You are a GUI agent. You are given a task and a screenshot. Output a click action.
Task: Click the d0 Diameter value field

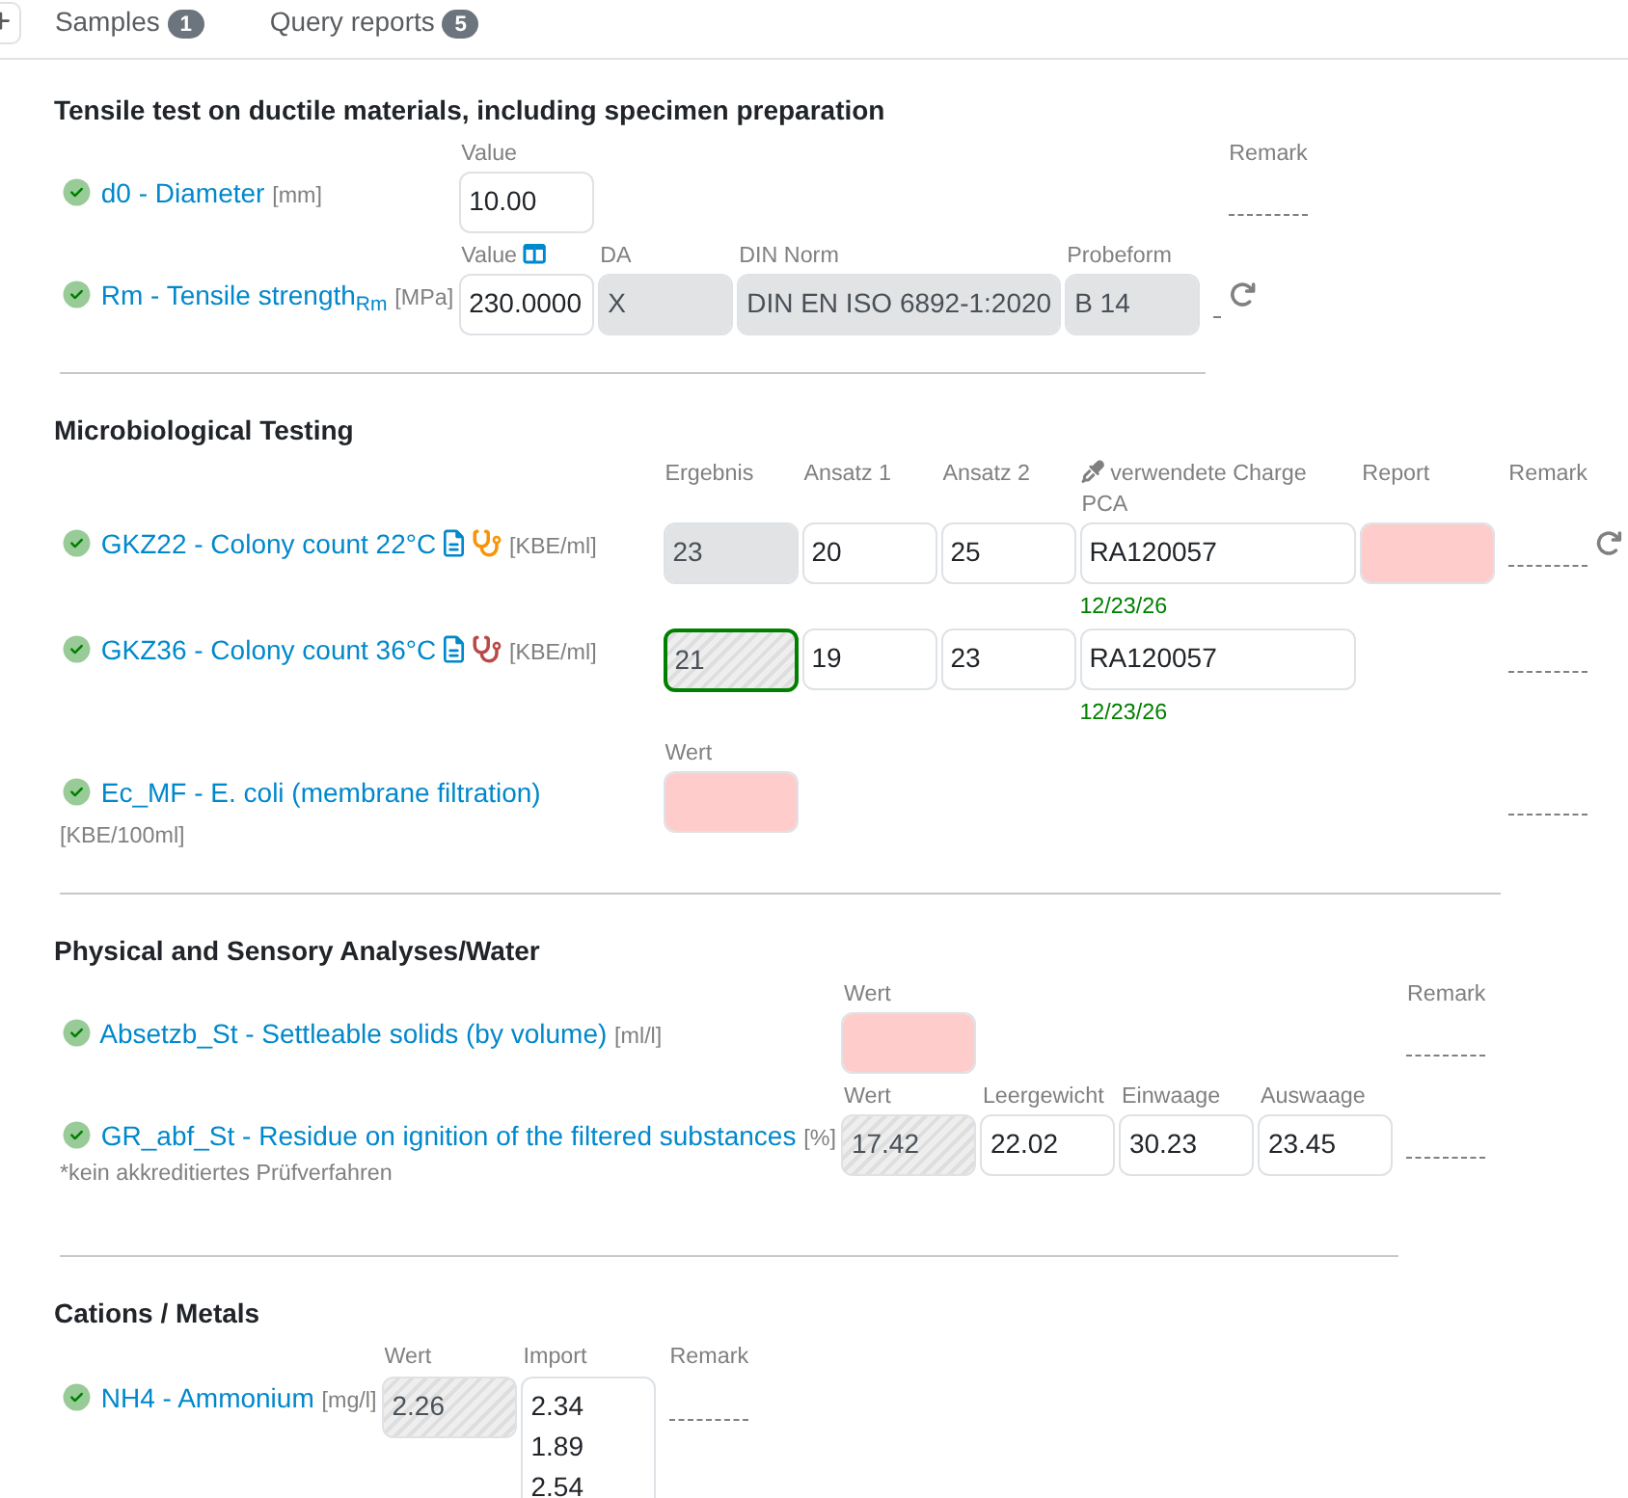point(527,202)
